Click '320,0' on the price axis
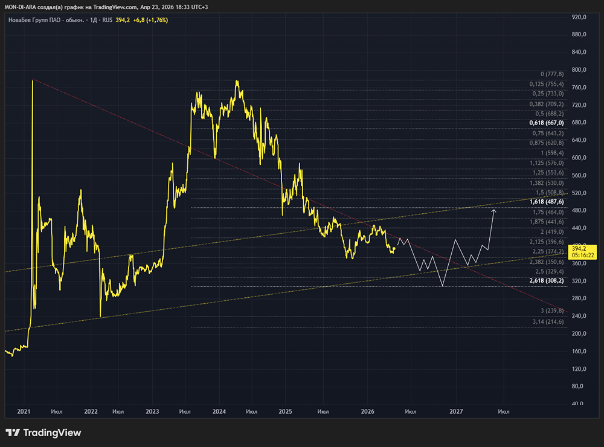The width and height of the screenshot is (604, 447). coord(579,281)
